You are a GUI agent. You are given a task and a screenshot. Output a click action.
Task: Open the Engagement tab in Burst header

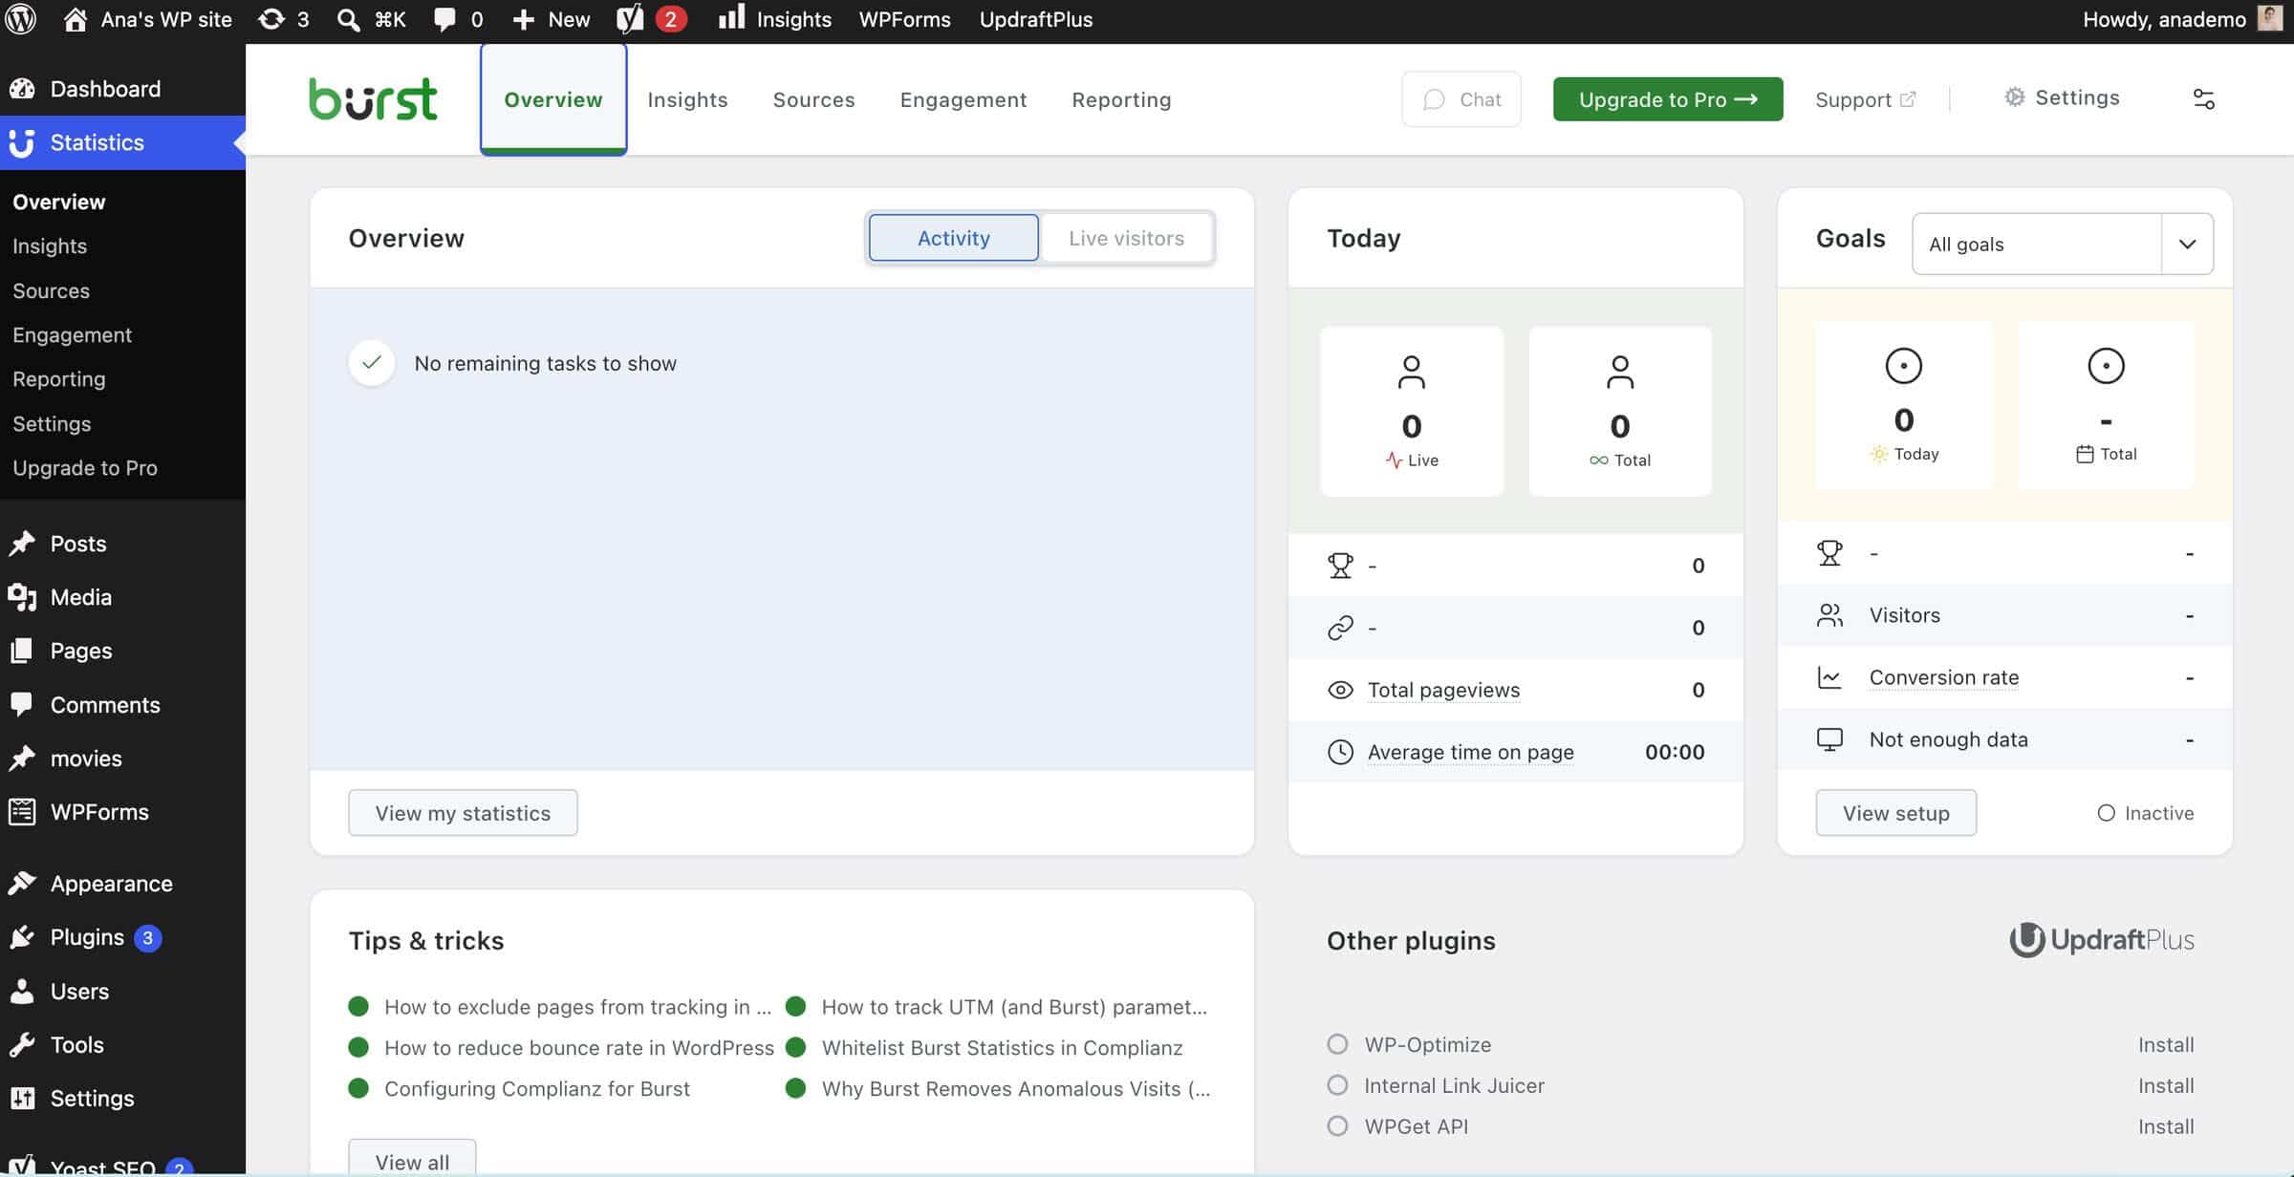(963, 99)
